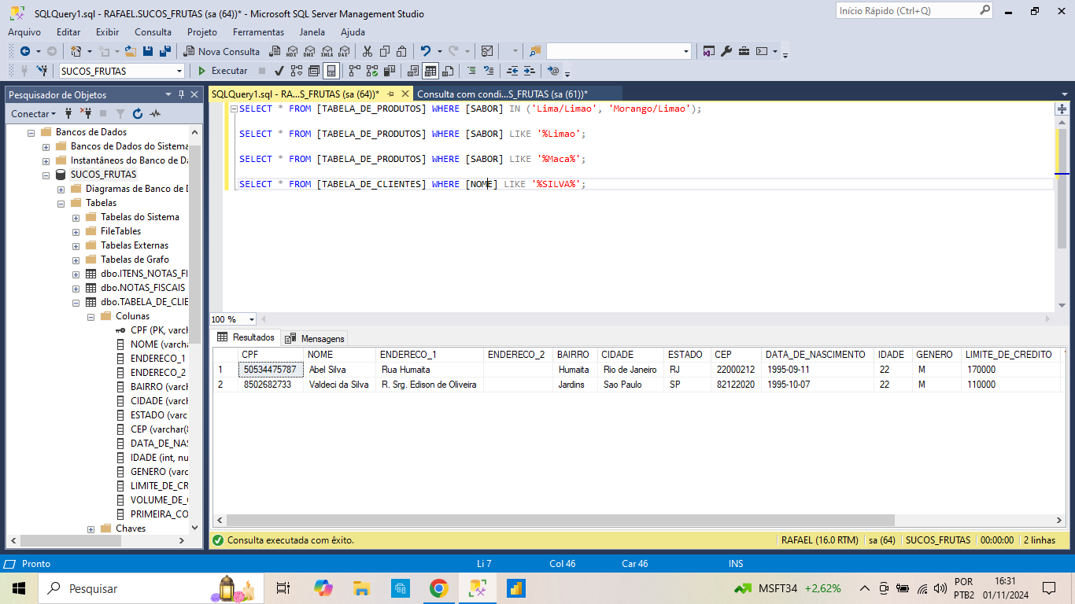Click the navigate back arrow icon
The image size is (1075, 604).
(25, 51)
